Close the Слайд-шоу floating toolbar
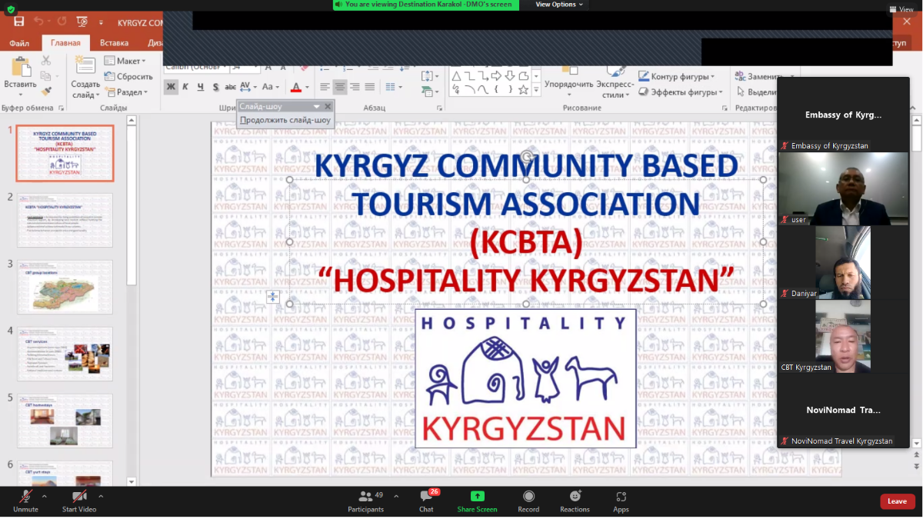 click(328, 106)
